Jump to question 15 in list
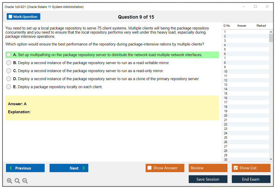 click(x=226, y=94)
